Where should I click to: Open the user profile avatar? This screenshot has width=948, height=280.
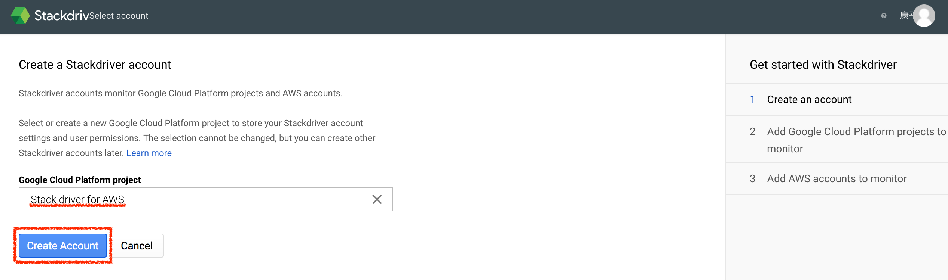(x=924, y=16)
